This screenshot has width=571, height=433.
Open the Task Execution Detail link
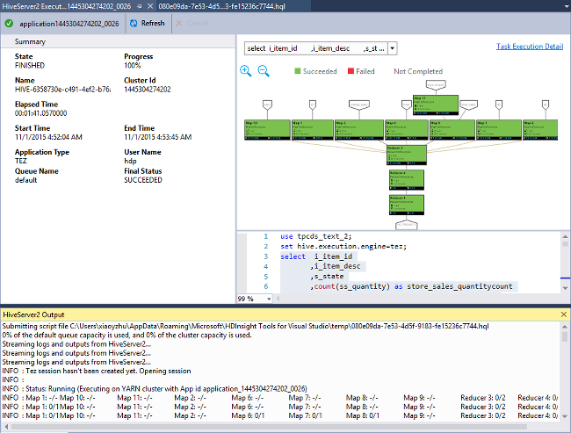530,46
